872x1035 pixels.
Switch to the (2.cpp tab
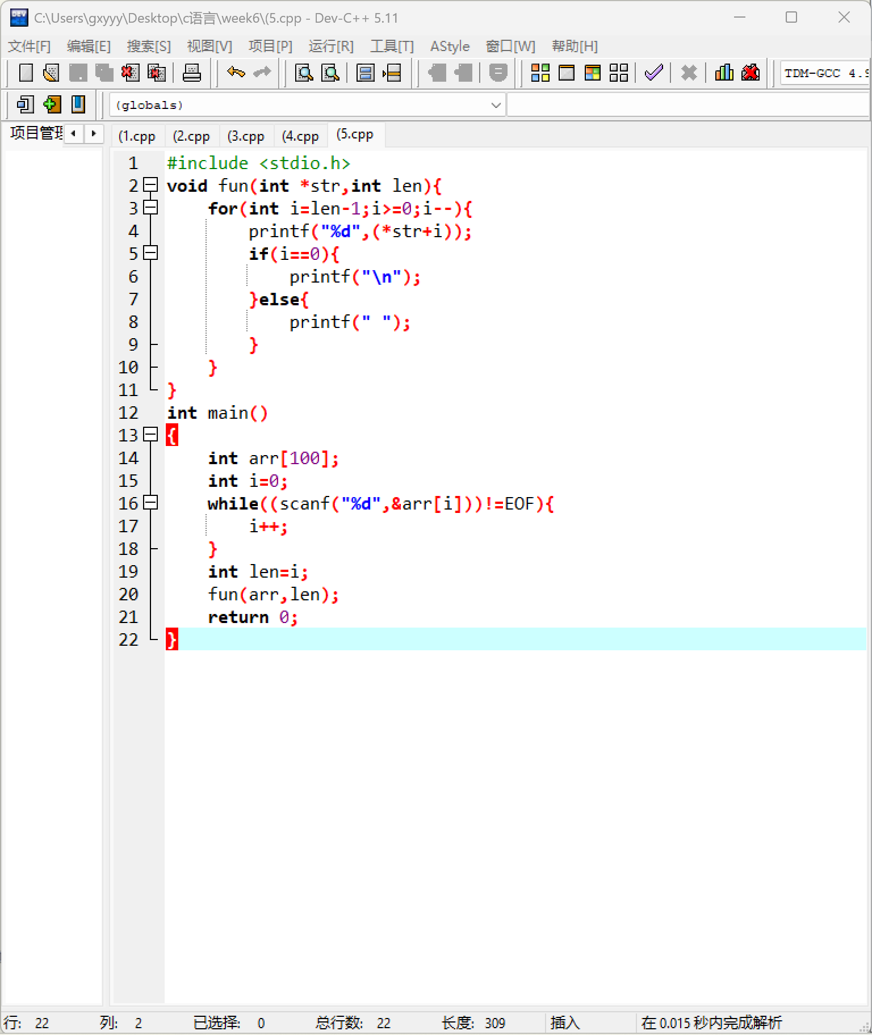click(x=191, y=136)
